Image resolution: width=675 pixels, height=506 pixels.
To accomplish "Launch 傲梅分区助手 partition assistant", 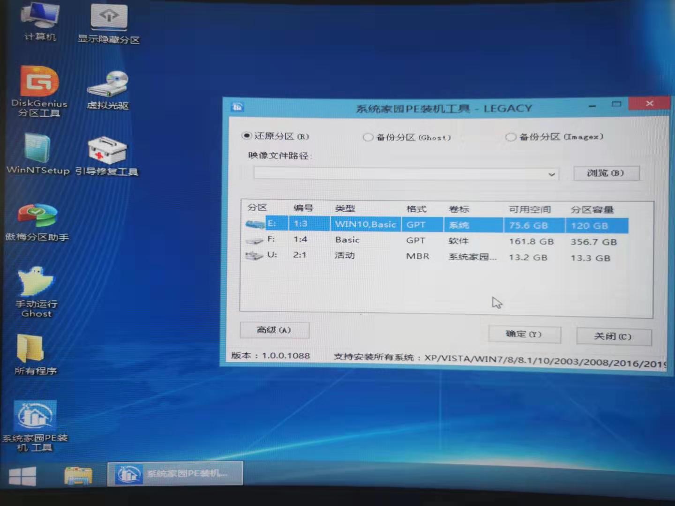I will coord(37,220).
